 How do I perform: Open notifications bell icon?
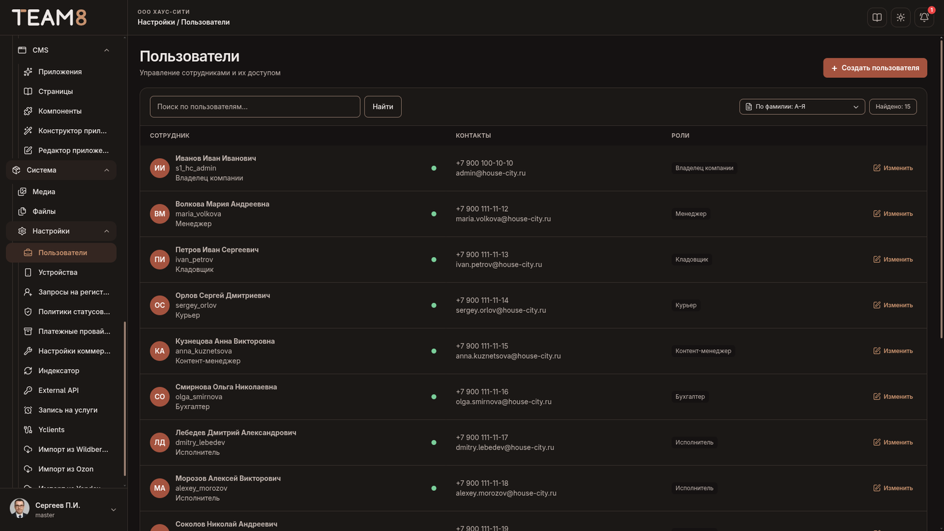pos(924,18)
